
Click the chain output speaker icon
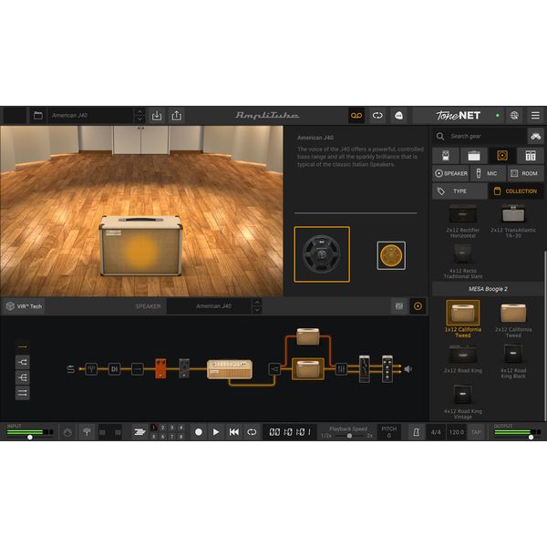point(408,368)
